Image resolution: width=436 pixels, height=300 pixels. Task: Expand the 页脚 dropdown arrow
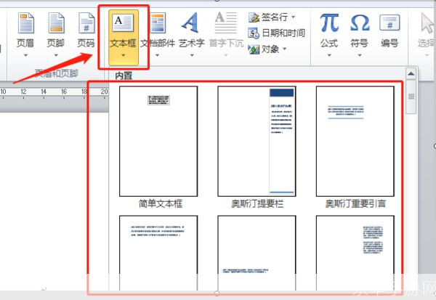(x=56, y=55)
